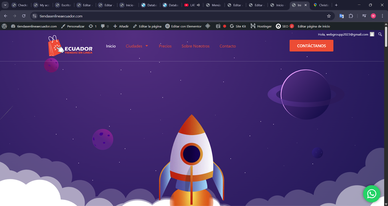
Task: Open the tab search dropdown arrow
Action: [x=5, y=5]
